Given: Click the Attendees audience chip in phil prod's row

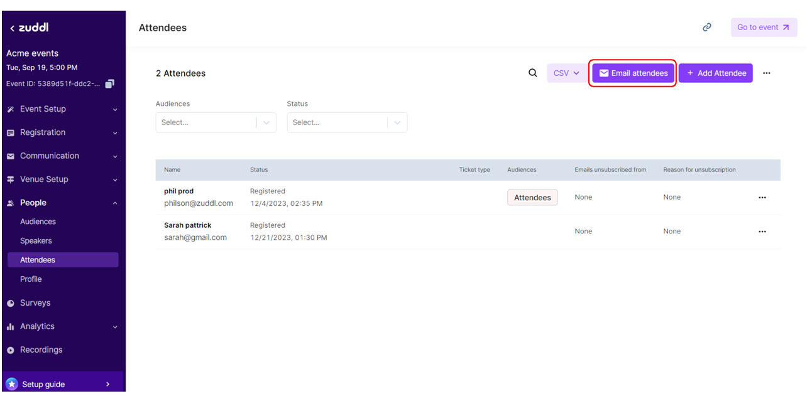Looking at the screenshot, I should pos(532,197).
